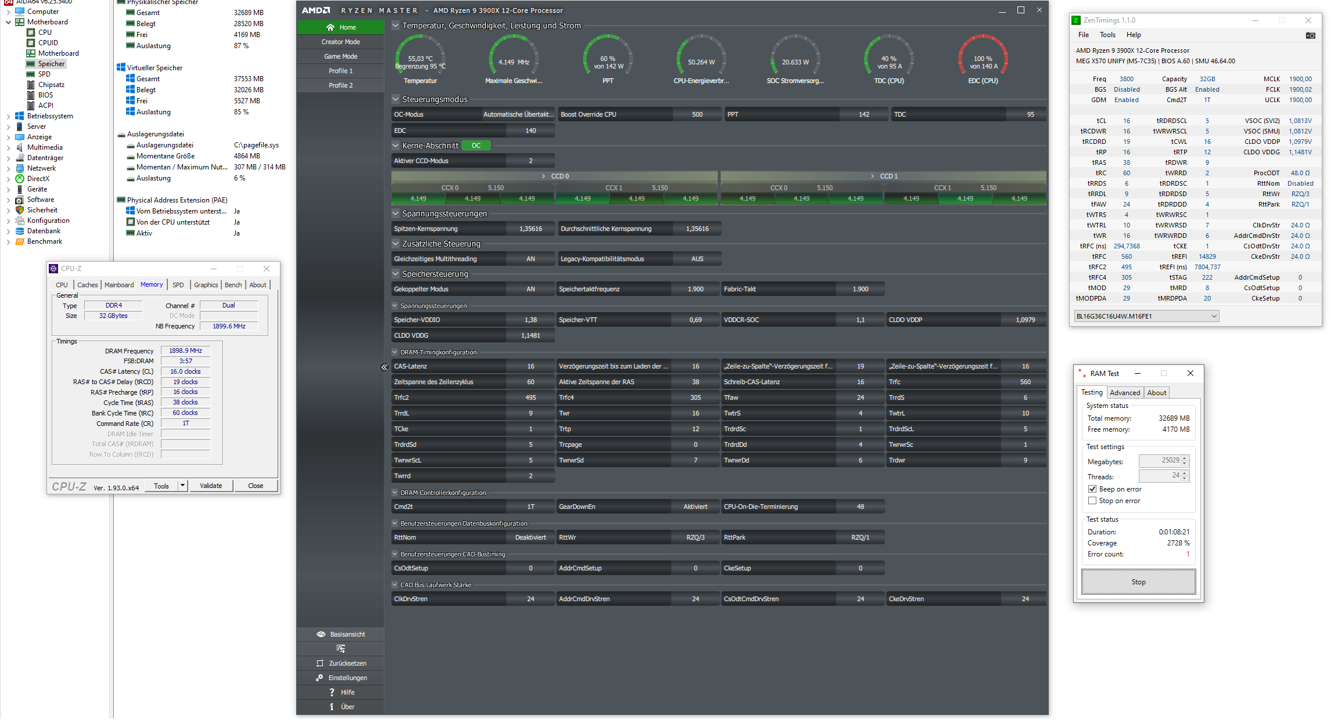
Task: Open Profile 2 in Ryzen Master
Action: [x=341, y=85]
